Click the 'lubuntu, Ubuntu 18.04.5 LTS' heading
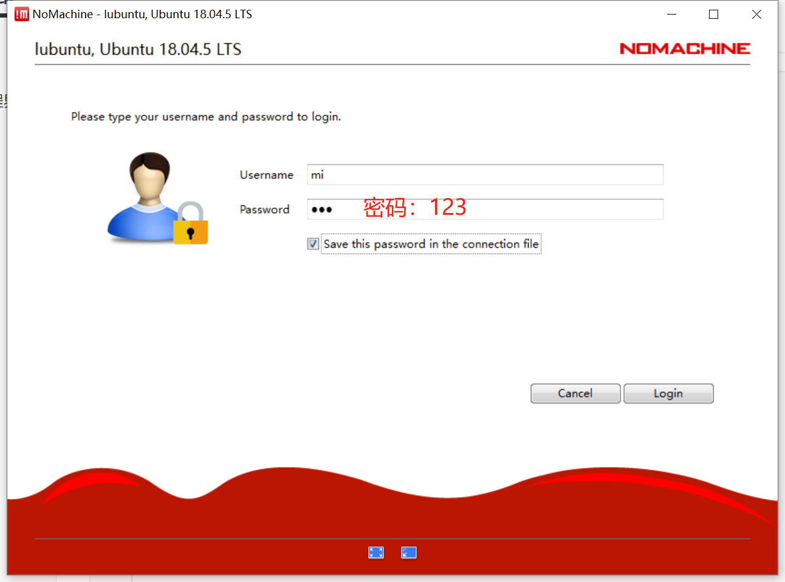This screenshot has height=582, width=785. pyautogui.click(x=138, y=49)
